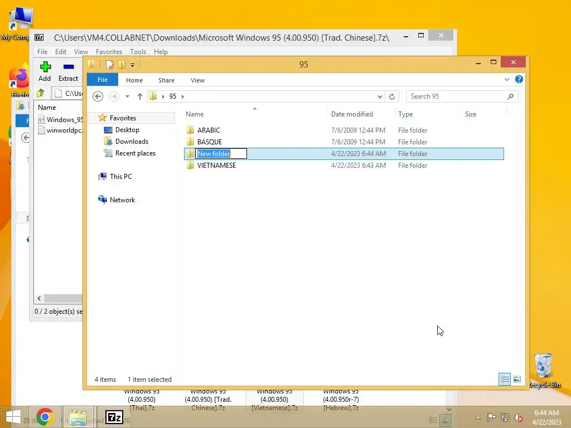Show hidden system tray icons
Screen dimensions: 571x428
[478, 417]
